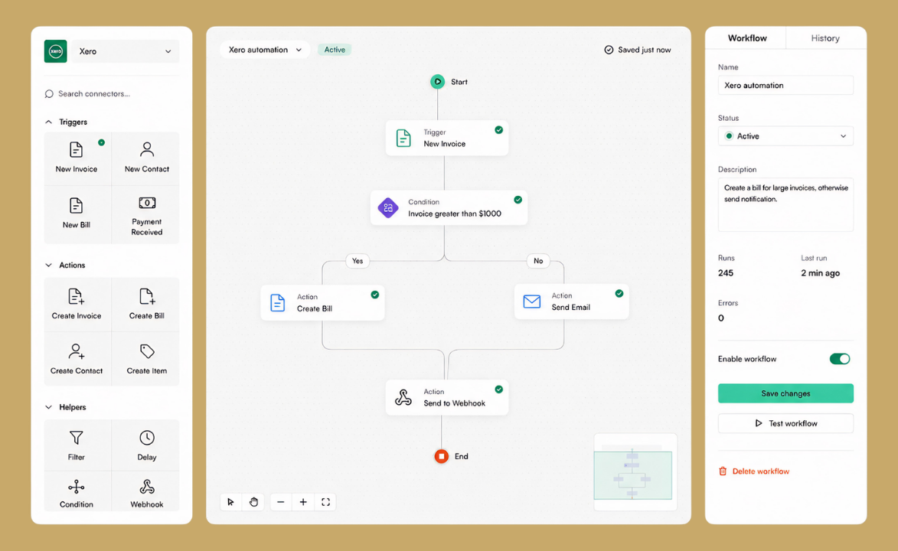Screen dimensions: 898x551
Task: Activate the pointer select tool
Action: (x=230, y=502)
